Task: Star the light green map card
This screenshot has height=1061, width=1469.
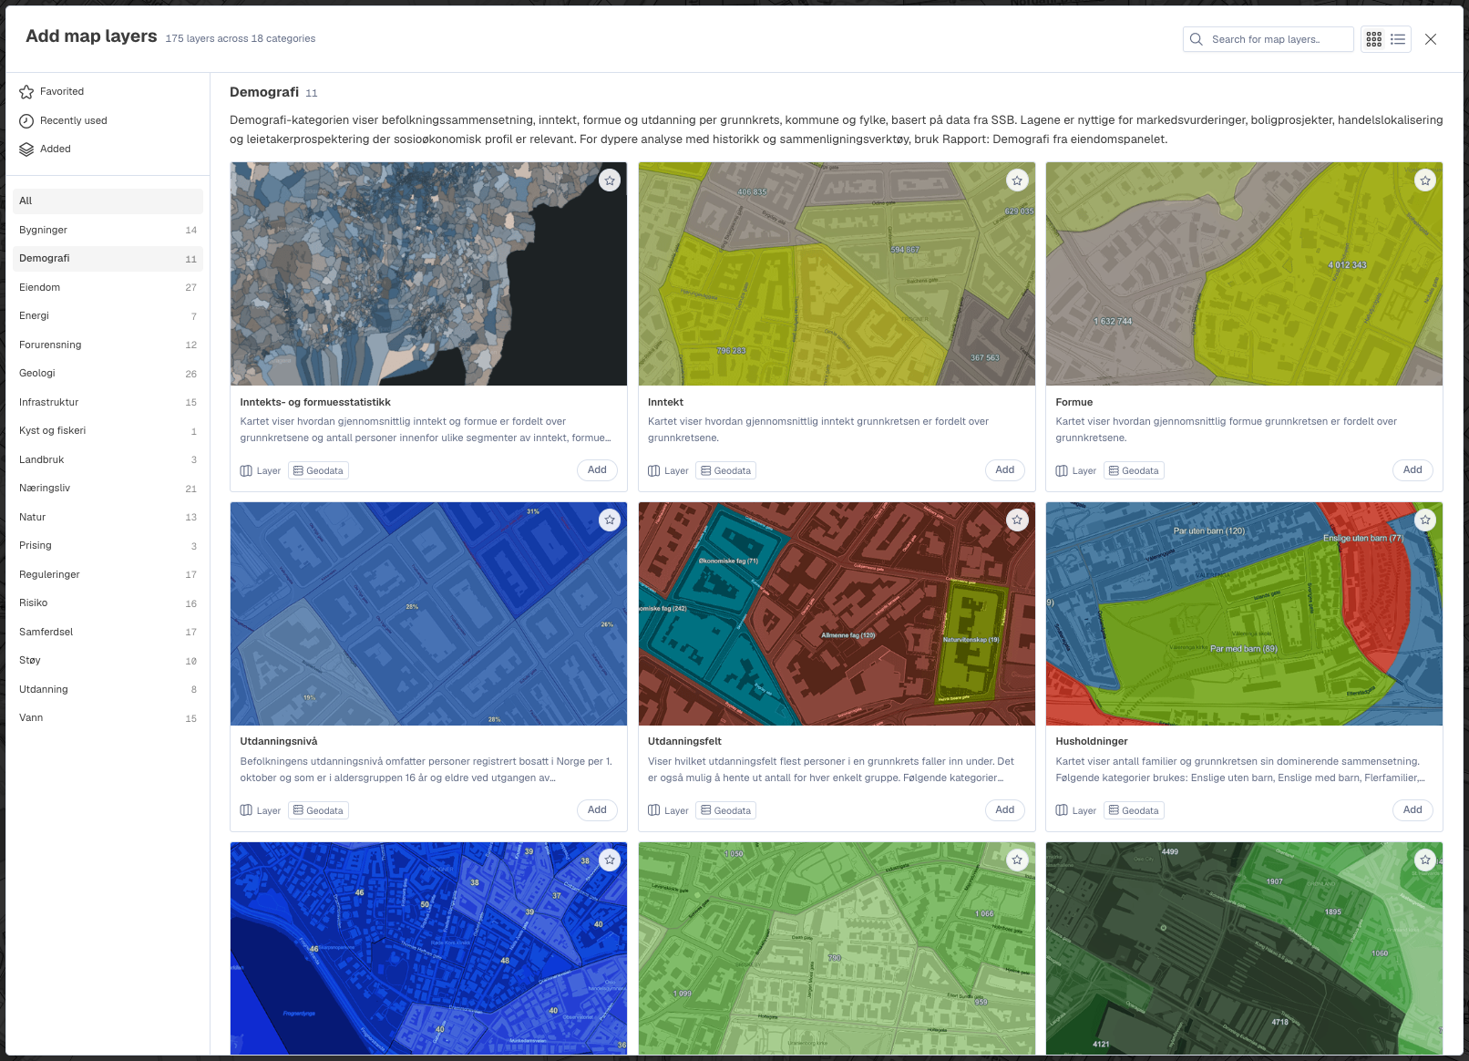Action: (x=1017, y=860)
